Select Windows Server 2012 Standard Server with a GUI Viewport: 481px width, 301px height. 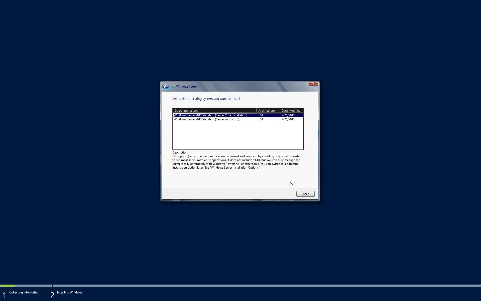206,119
